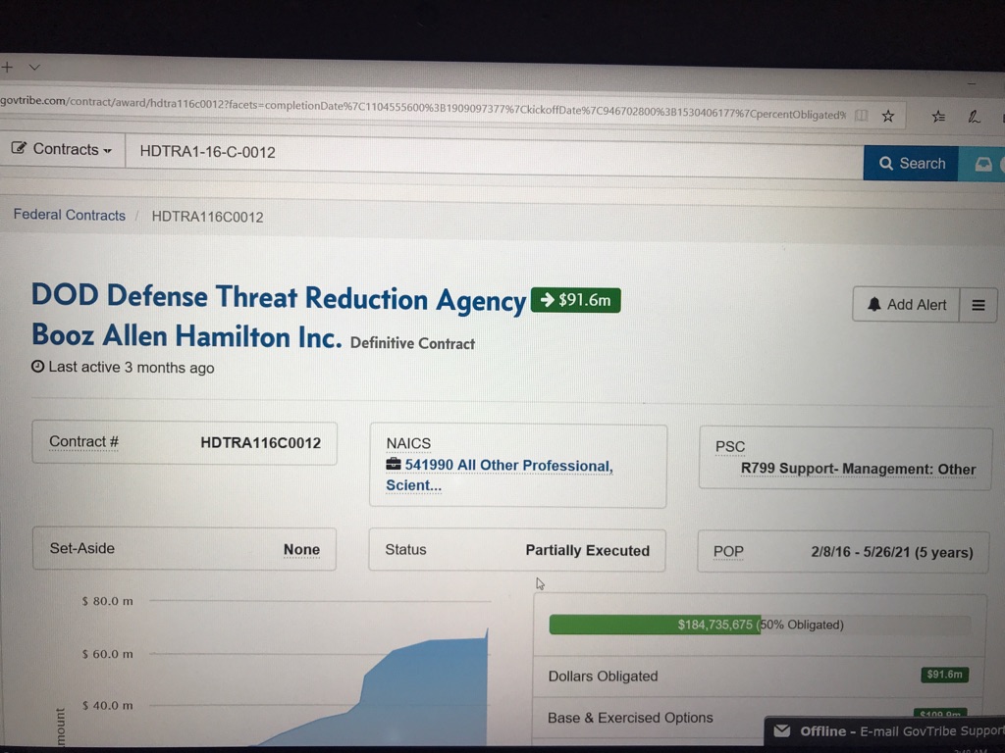Click the green $91.6m arrow badge

575,300
